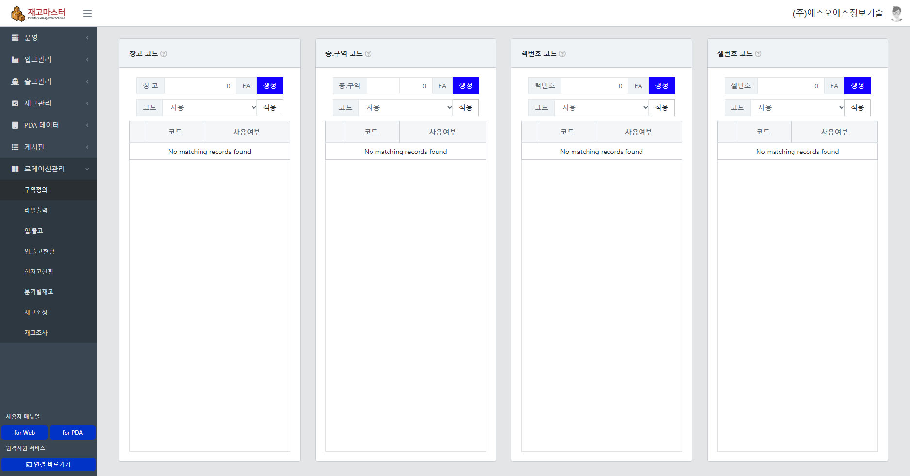The image size is (910, 476).
Task: Open the for PDA user manual
Action: coord(72,433)
